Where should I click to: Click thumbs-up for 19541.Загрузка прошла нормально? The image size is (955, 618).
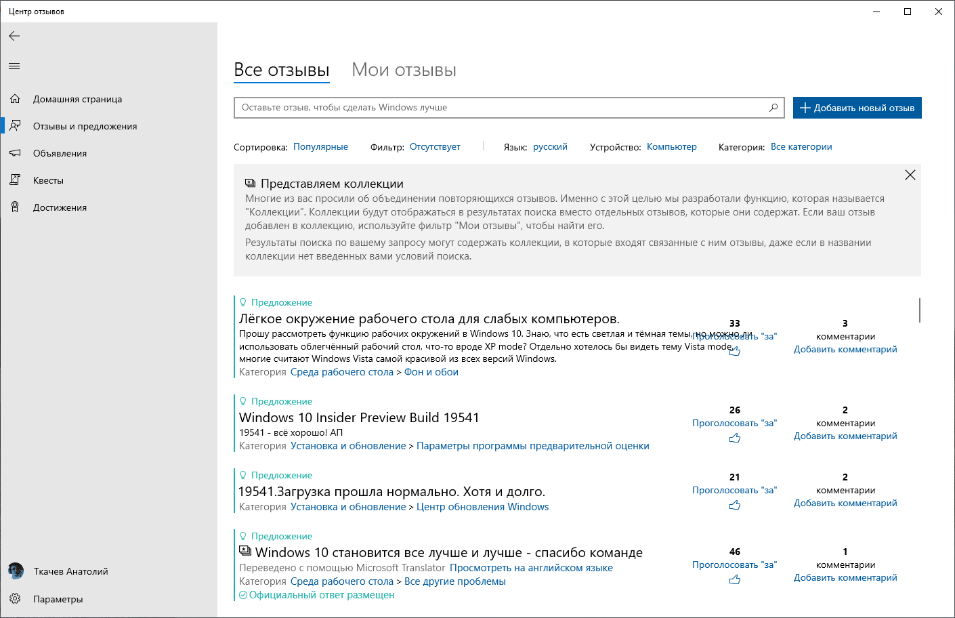click(x=735, y=505)
